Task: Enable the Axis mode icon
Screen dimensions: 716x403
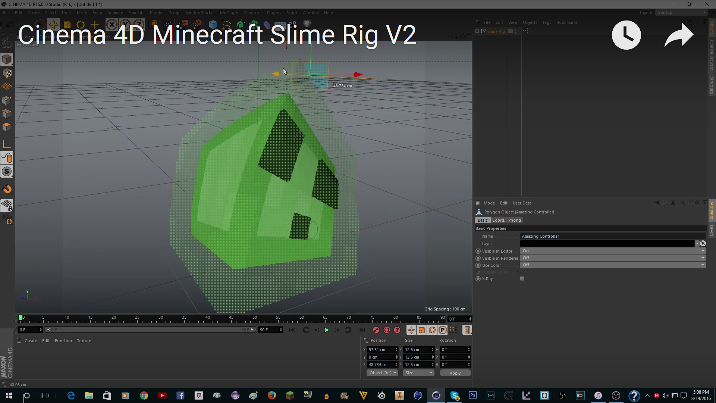Action: point(7,144)
